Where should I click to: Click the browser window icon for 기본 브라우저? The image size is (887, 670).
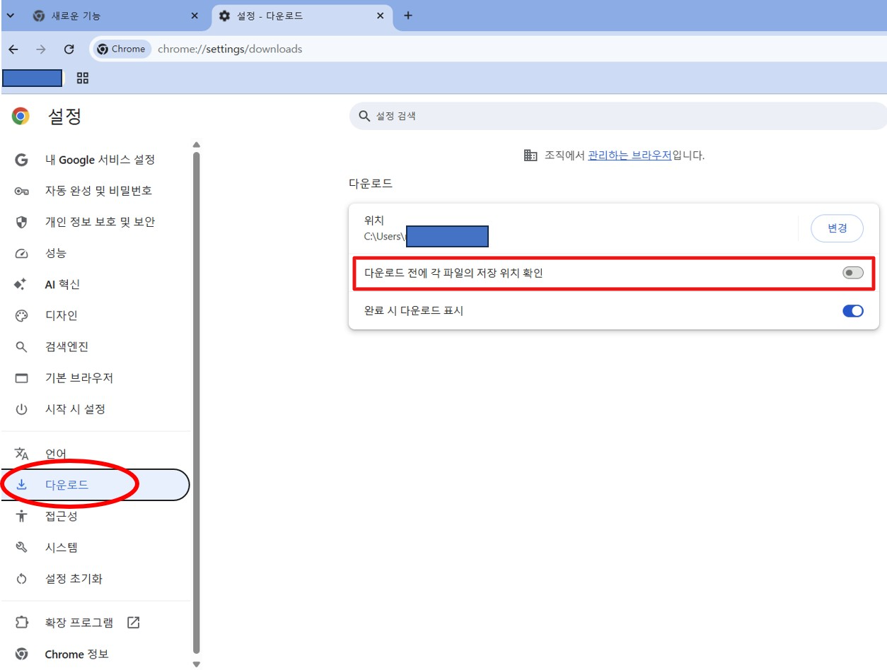coord(21,378)
